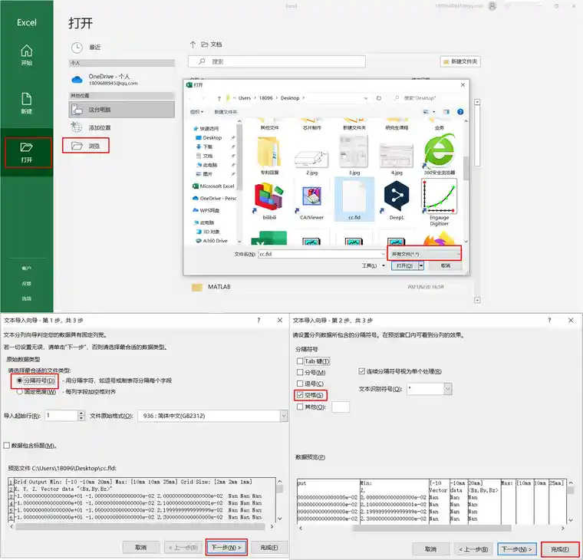Click the up-arrow in file dialog address bar
The height and width of the screenshot is (560, 583).
219,98
